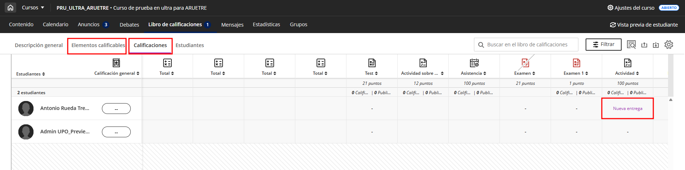Click the Filtrar button
685x170 pixels.
(603, 45)
